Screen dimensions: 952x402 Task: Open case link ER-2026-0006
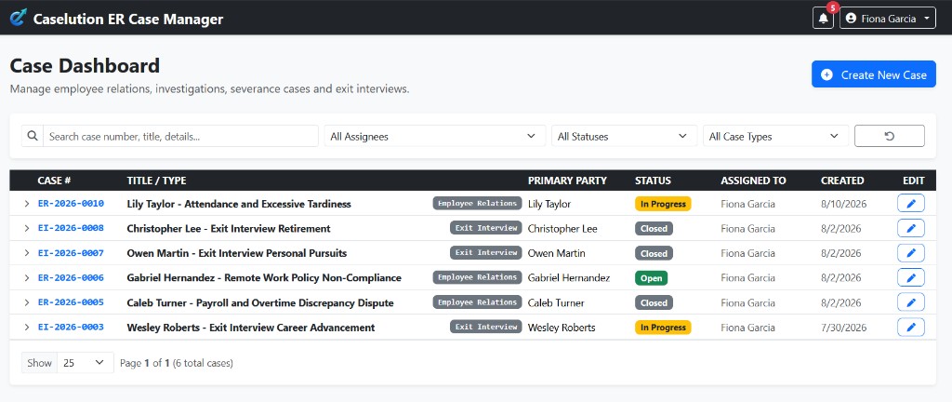tap(71, 277)
